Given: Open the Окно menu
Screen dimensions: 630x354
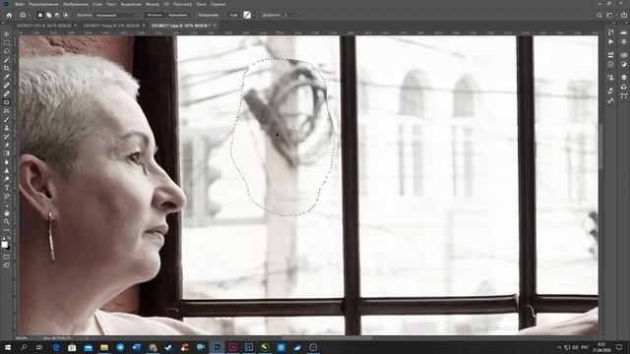Looking at the screenshot, I should point(201,4).
